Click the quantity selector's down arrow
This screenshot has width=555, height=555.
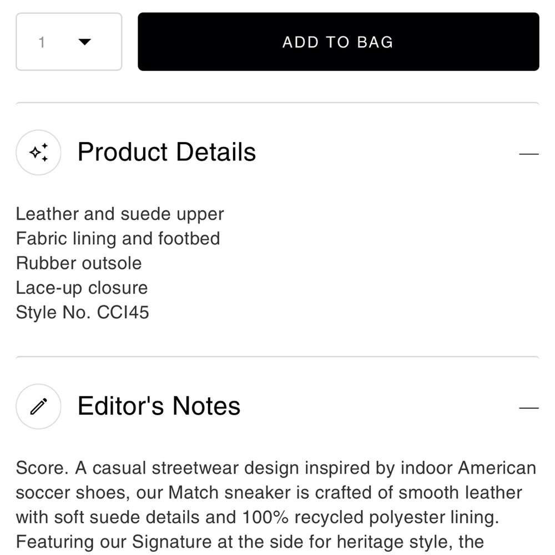tap(84, 42)
